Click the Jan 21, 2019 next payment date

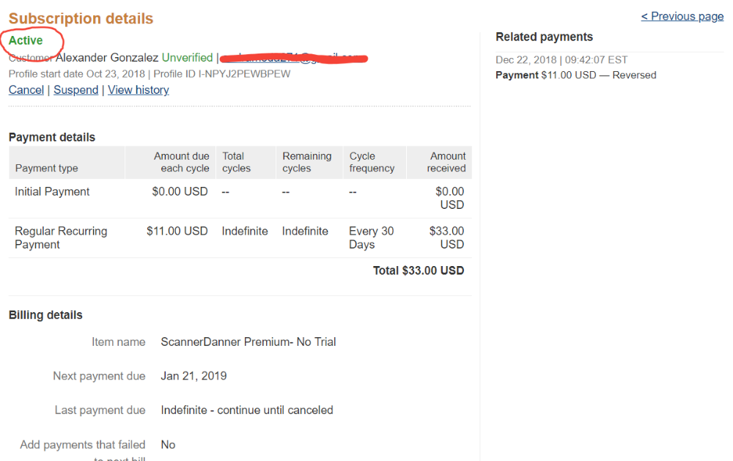pyautogui.click(x=194, y=376)
